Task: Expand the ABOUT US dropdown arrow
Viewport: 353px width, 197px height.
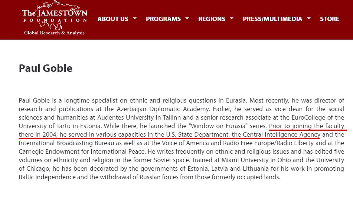Action: [x=135, y=19]
